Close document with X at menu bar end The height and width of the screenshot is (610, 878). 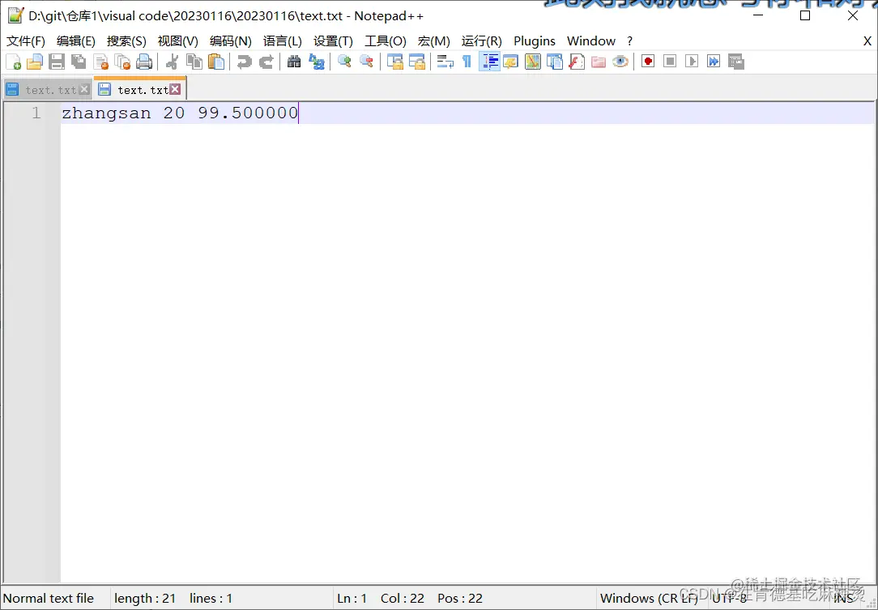click(x=867, y=41)
